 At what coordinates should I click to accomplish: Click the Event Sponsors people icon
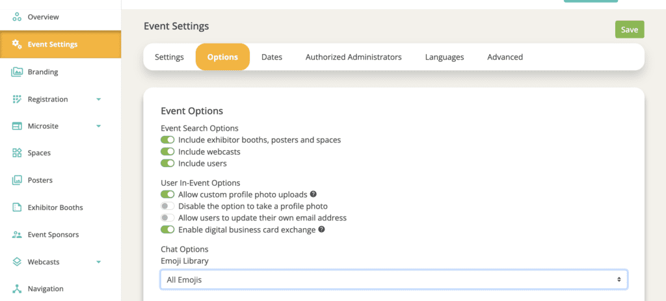[x=17, y=235]
